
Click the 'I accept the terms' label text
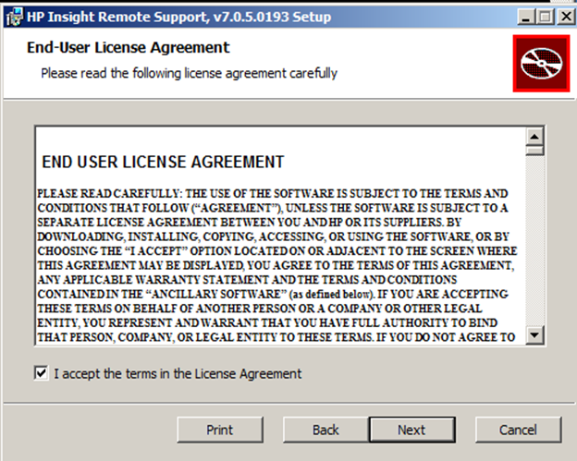[178, 374]
